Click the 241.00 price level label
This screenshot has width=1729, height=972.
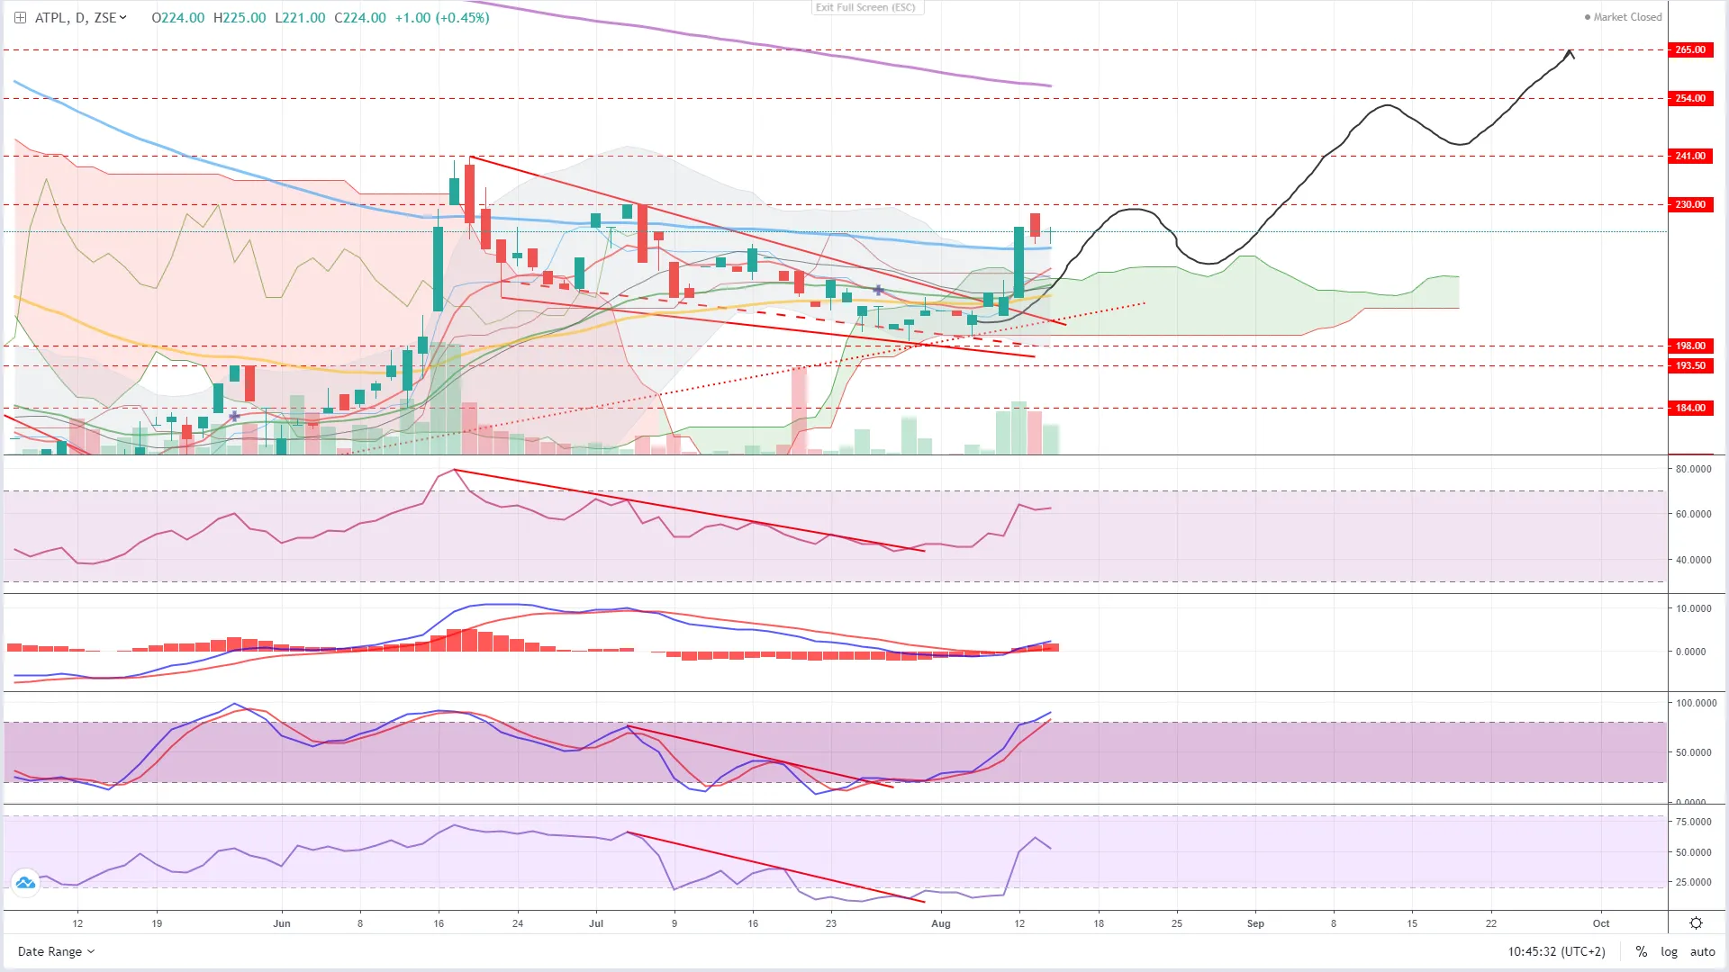(1689, 156)
